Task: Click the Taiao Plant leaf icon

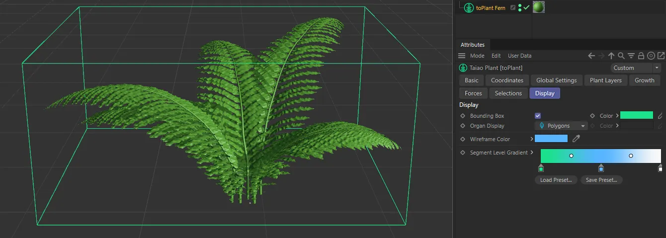Action: [x=462, y=68]
